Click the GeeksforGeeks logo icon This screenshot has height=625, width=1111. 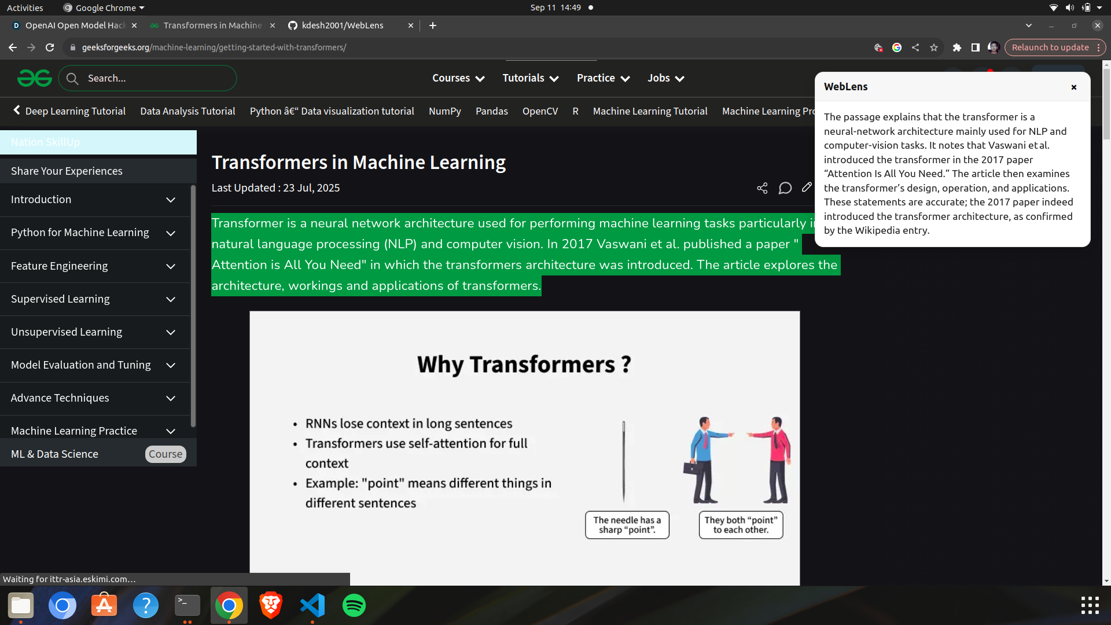(x=34, y=78)
